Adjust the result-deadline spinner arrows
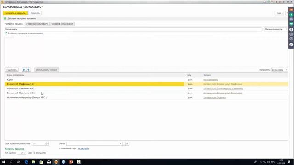294x165 pixels. [x=47, y=144]
